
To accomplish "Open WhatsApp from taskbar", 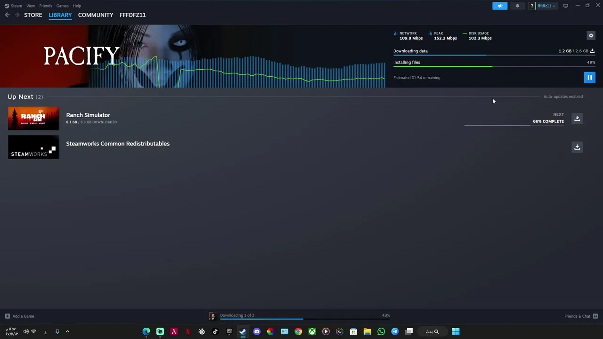I will point(381,331).
